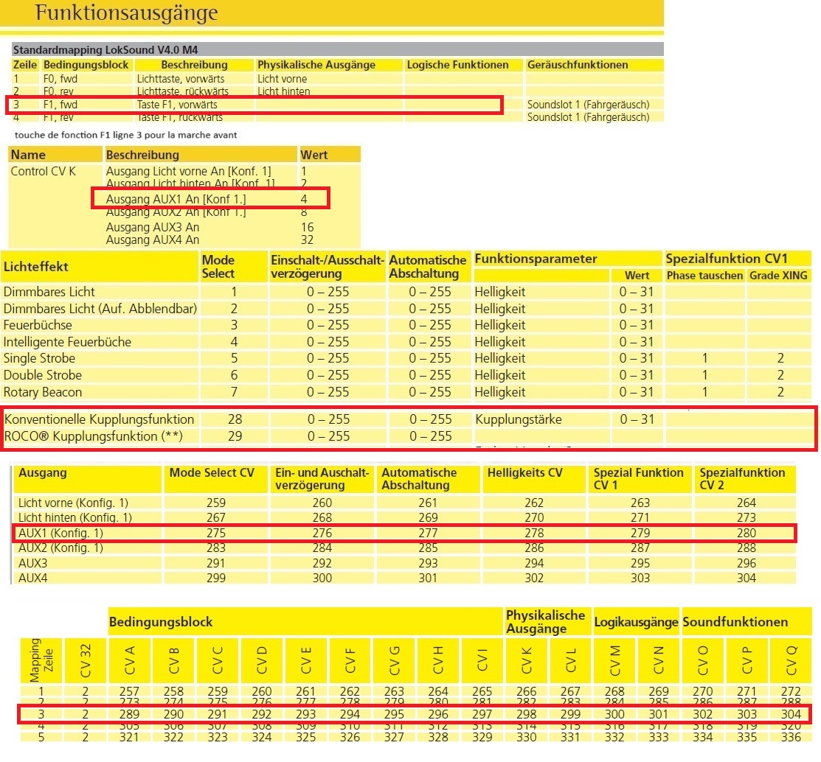Viewport: 821px width, 762px height.
Task: Click "AUX3" row label in the output CV table
Action: tap(33, 563)
